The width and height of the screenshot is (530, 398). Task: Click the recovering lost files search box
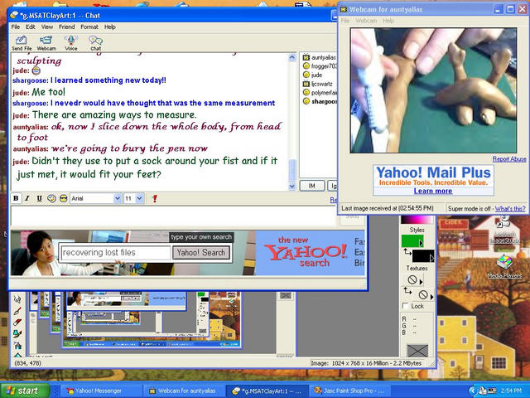point(115,252)
